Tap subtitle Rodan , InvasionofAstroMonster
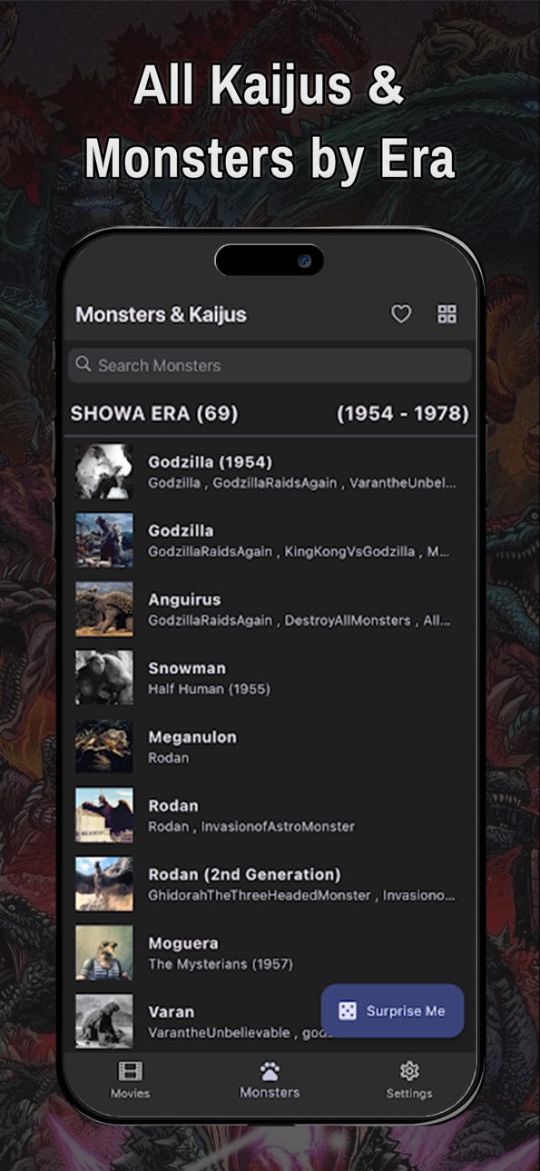Screen dimensions: 540x1171 pyautogui.click(x=251, y=827)
